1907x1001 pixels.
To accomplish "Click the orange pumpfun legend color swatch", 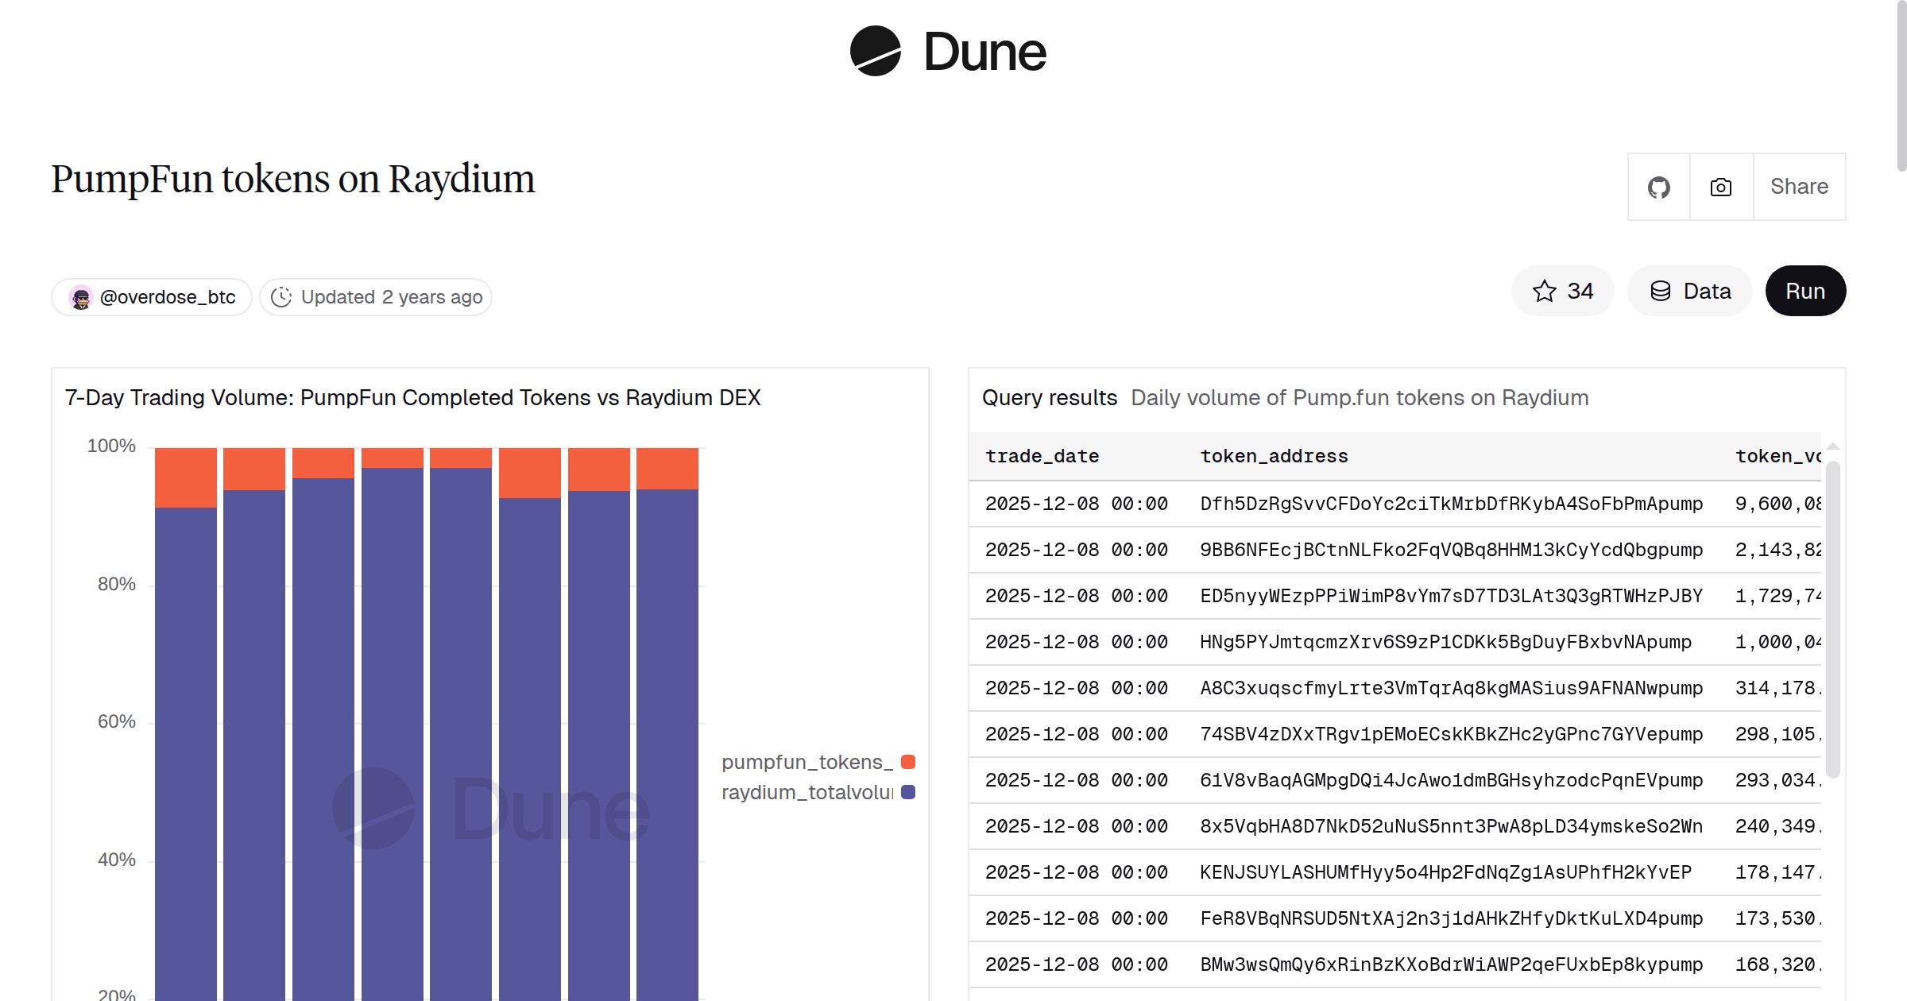I will pyautogui.click(x=907, y=762).
